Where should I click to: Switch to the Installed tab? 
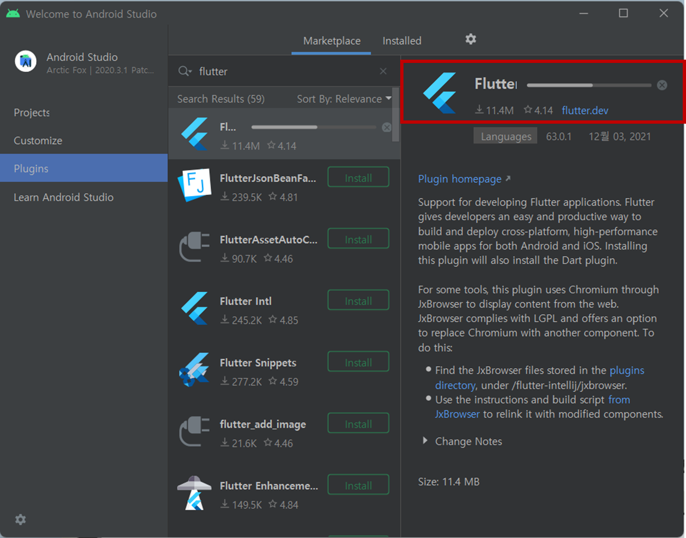[x=402, y=41]
